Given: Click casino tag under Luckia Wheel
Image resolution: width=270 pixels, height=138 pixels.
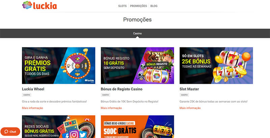Looking at the screenshot, I should [x=27, y=95].
